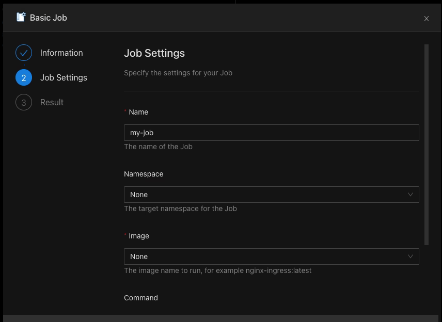Switch to the Information step
Image resolution: width=442 pixels, height=322 pixels.
pos(61,52)
